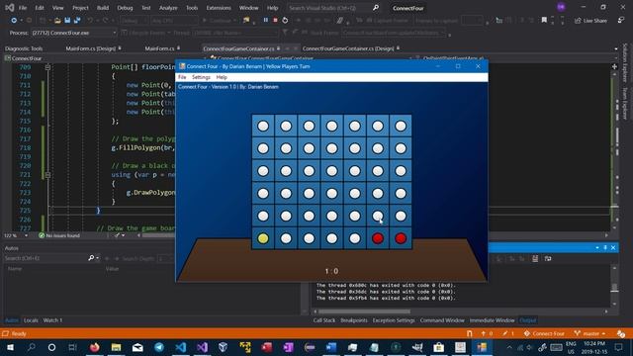Click the Visual Studio search magnifier icon
Image resolution: width=633 pixels, height=356 pixels.
pyautogui.click(x=376, y=8)
